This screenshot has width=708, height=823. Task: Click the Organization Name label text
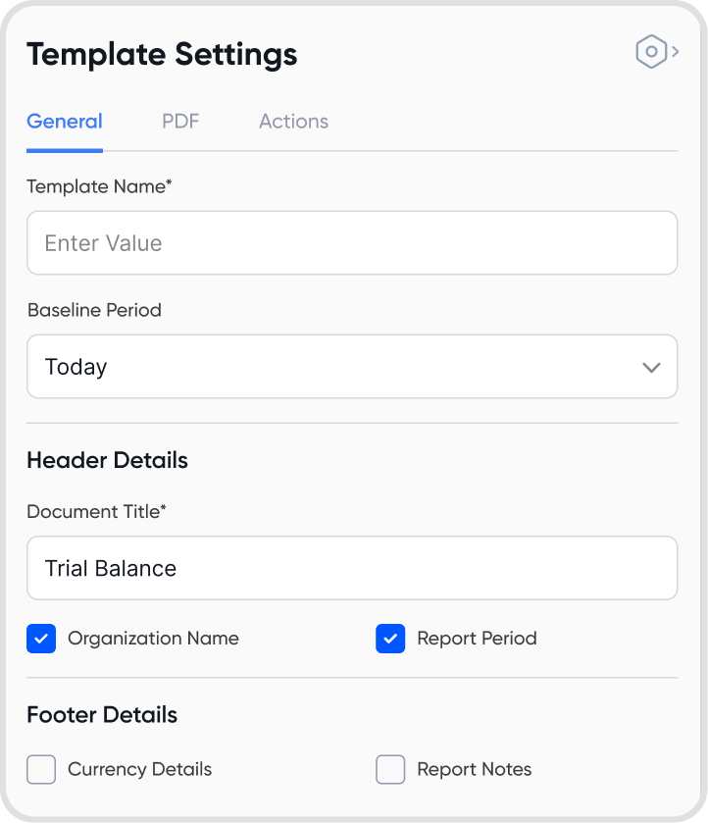coord(153,639)
